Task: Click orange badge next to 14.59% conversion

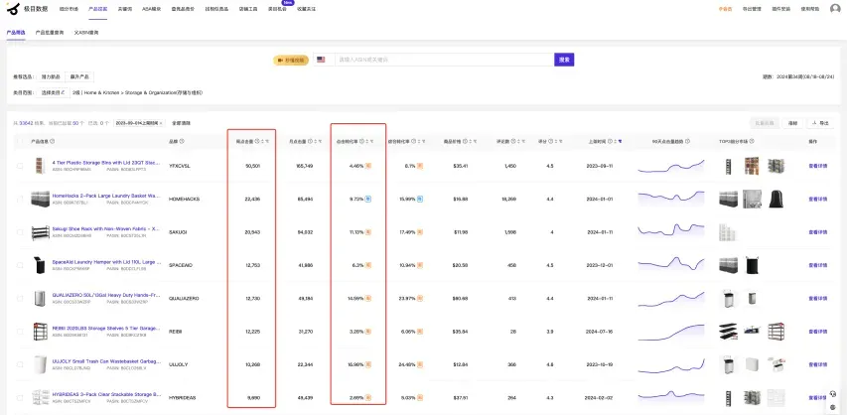Action: pos(367,298)
